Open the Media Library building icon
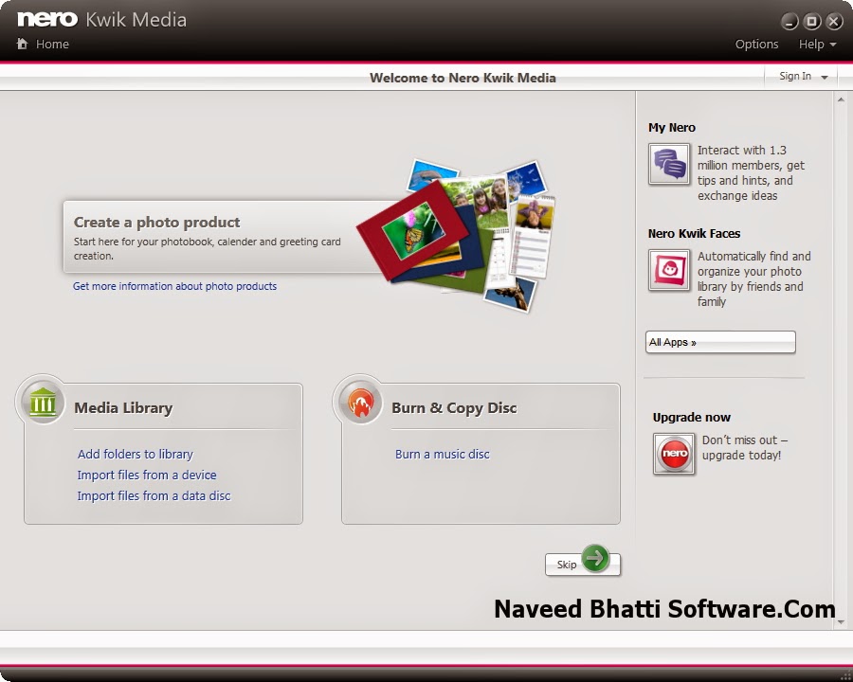853x682 pixels. click(x=43, y=403)
